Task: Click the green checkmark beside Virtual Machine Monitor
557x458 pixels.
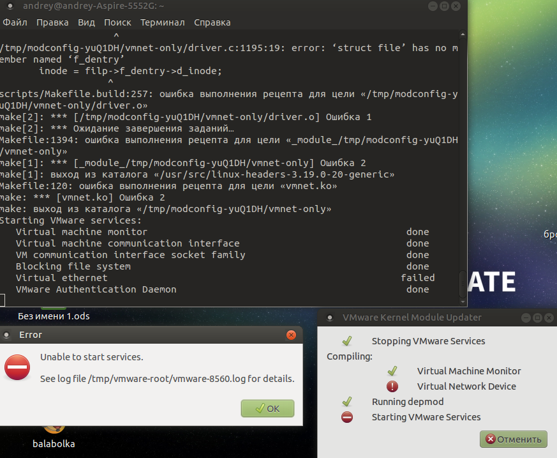Action: click(392, 371)
